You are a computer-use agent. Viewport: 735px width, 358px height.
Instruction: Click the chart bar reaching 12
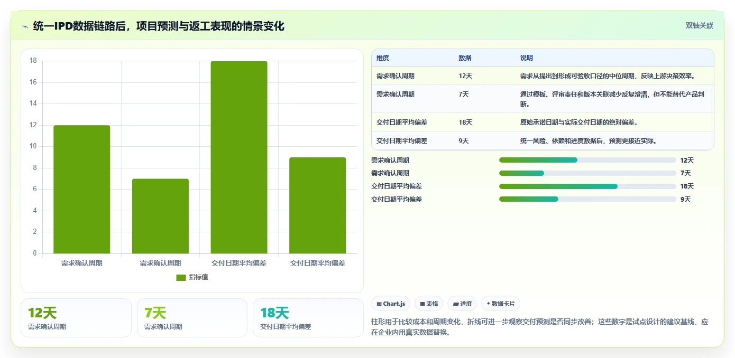pyautogui.click(x=82, y=190)
